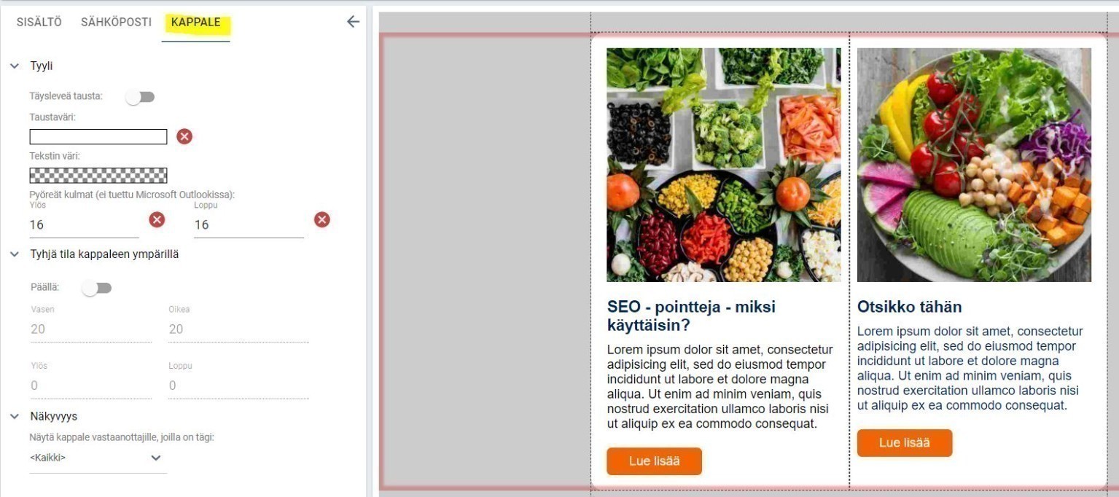Select the KAPPALE tab
The image size is (1119, 497).
pyautogui.click(x=196, y=22)
